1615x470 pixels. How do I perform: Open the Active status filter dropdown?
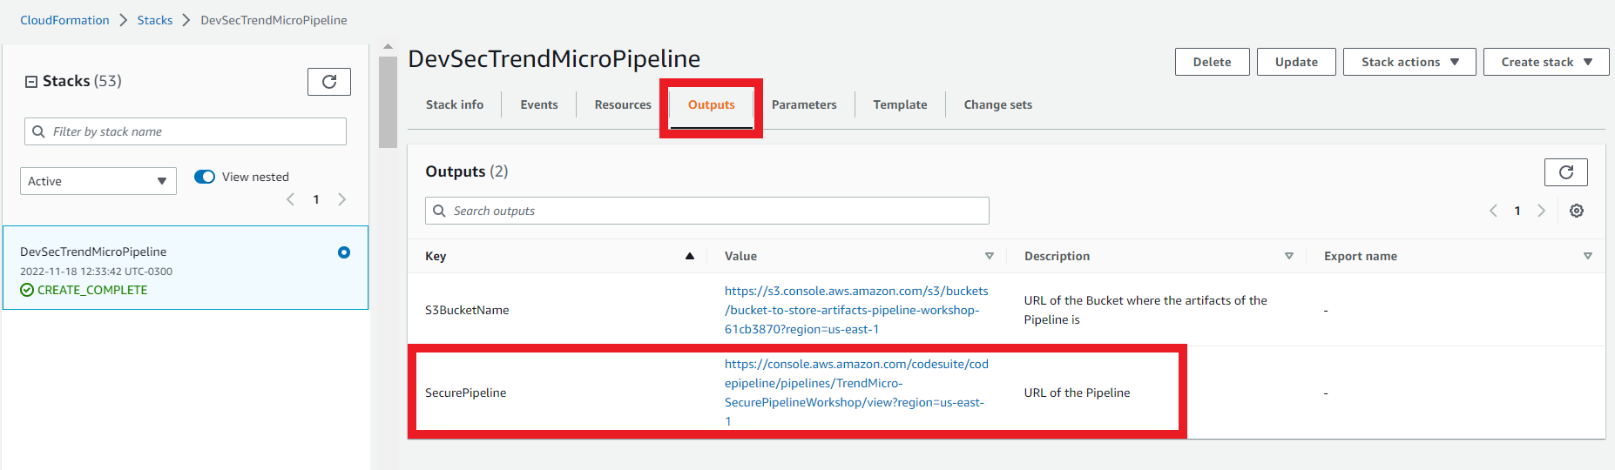tap(98, 181)
